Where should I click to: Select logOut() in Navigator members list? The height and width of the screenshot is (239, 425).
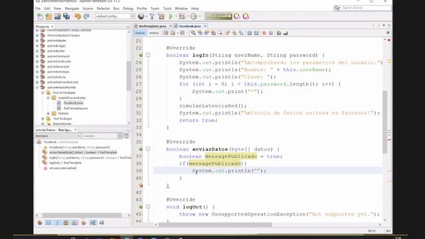[x=65, y=163]
